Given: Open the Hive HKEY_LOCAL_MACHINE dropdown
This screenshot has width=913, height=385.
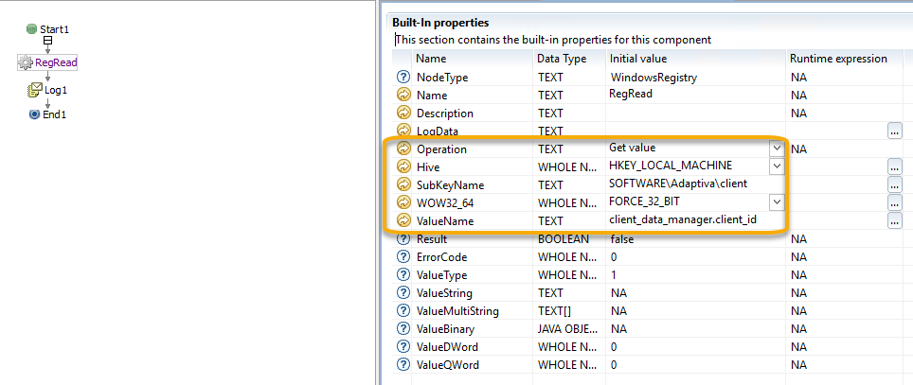Looking at the screenshot, I should pos(777,166).
